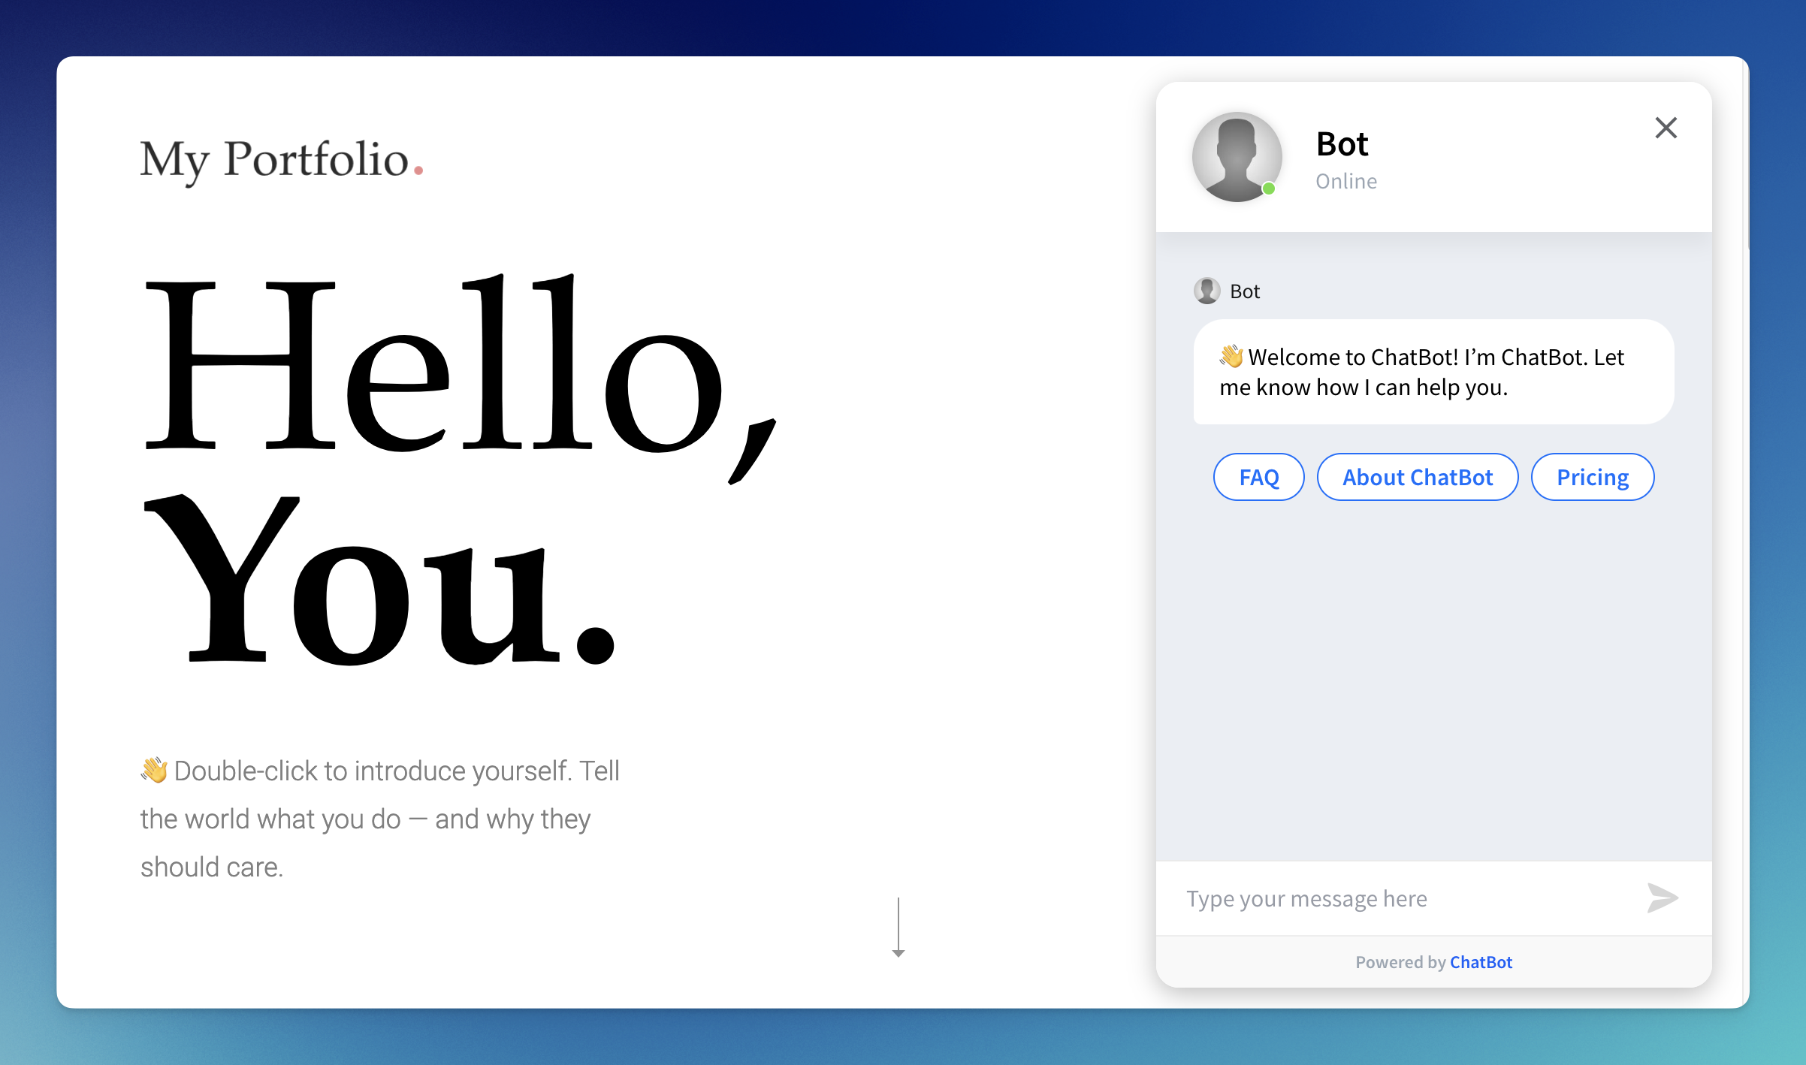
Task: Click the welcome message bubble
Action: 1433,373
